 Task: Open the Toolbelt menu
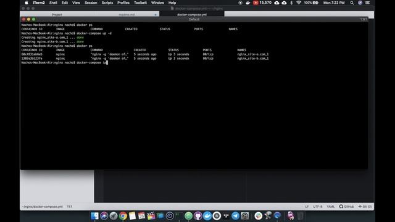coord(140,2)
